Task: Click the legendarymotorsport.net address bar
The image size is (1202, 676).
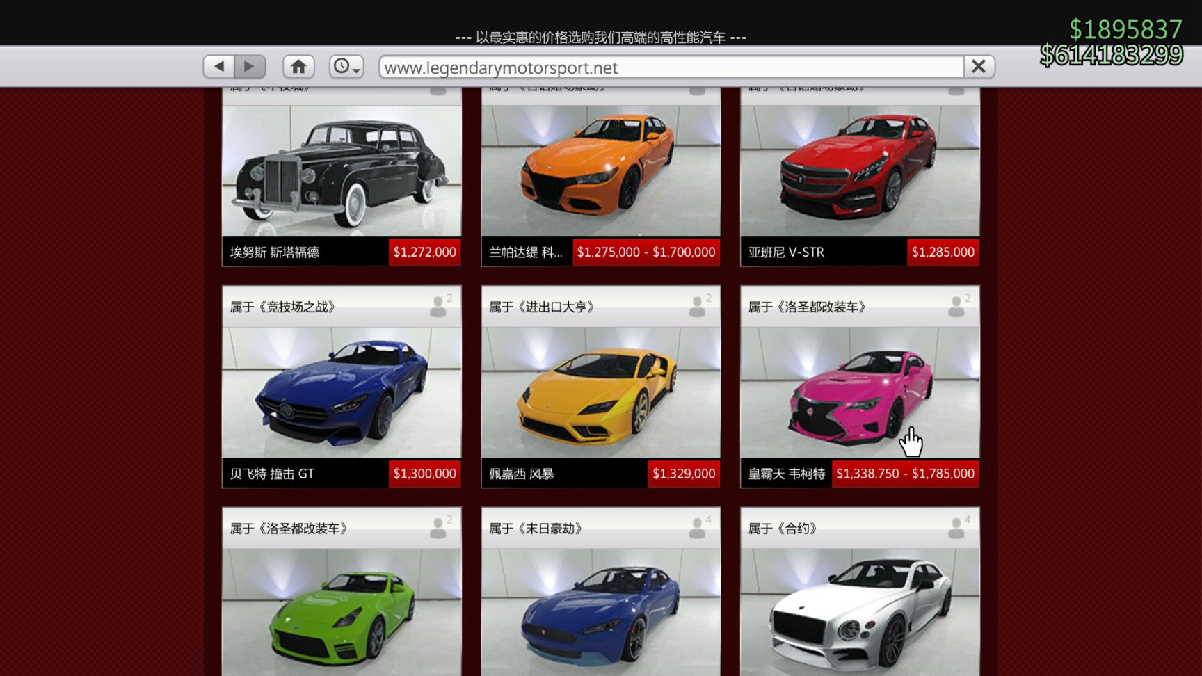Action: [668, 67]
